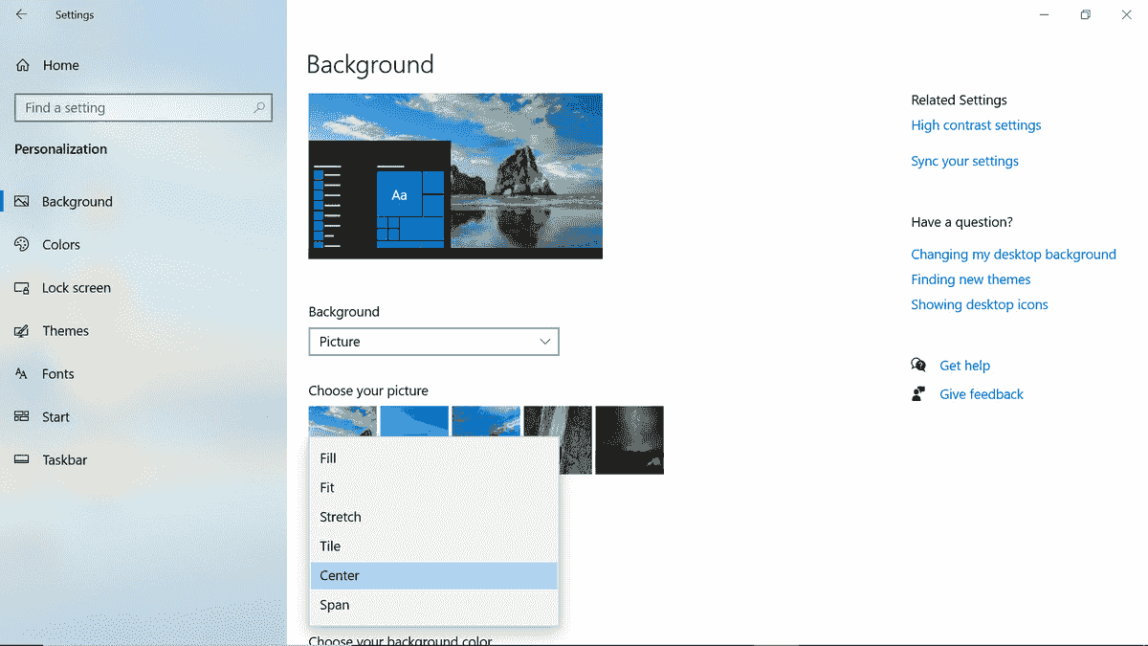The height and width of the screenshot is (646, 1148).
Task: Select Stretch from the open dropdown
Action: tap(341, 516)
